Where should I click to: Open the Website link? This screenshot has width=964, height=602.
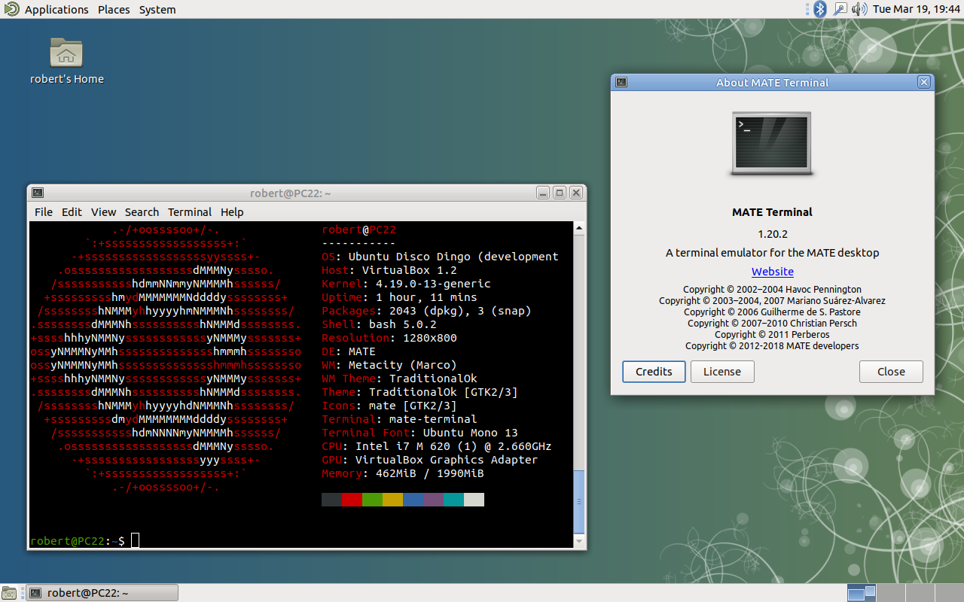773,272
